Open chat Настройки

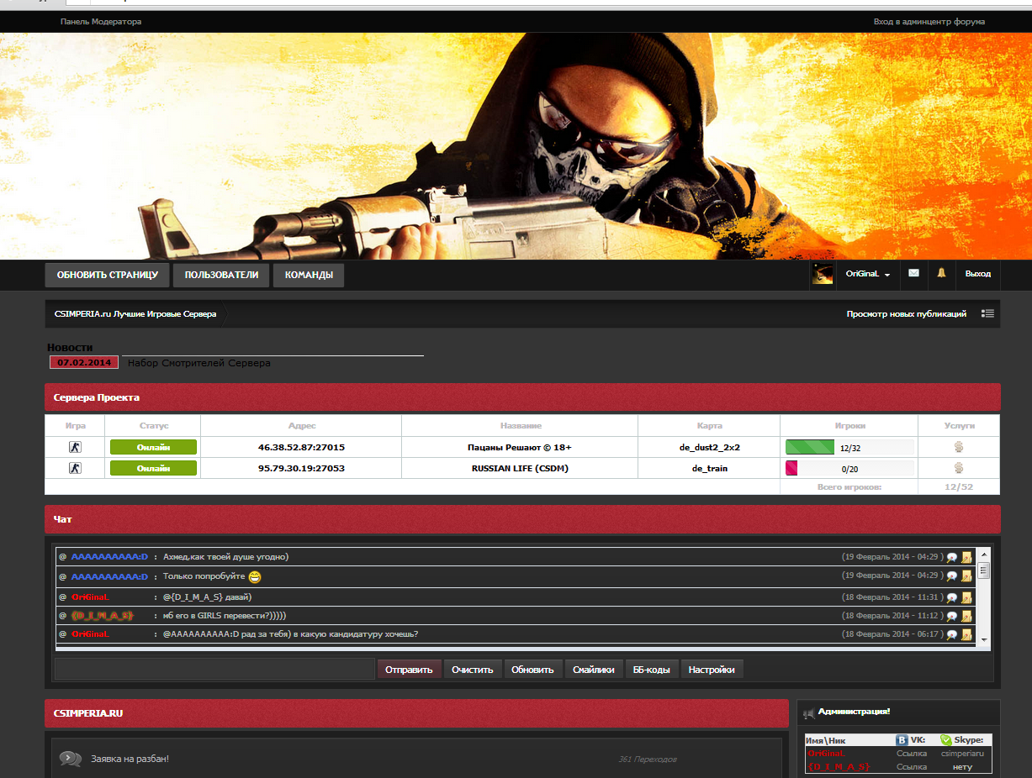click(x=712, y=670)
